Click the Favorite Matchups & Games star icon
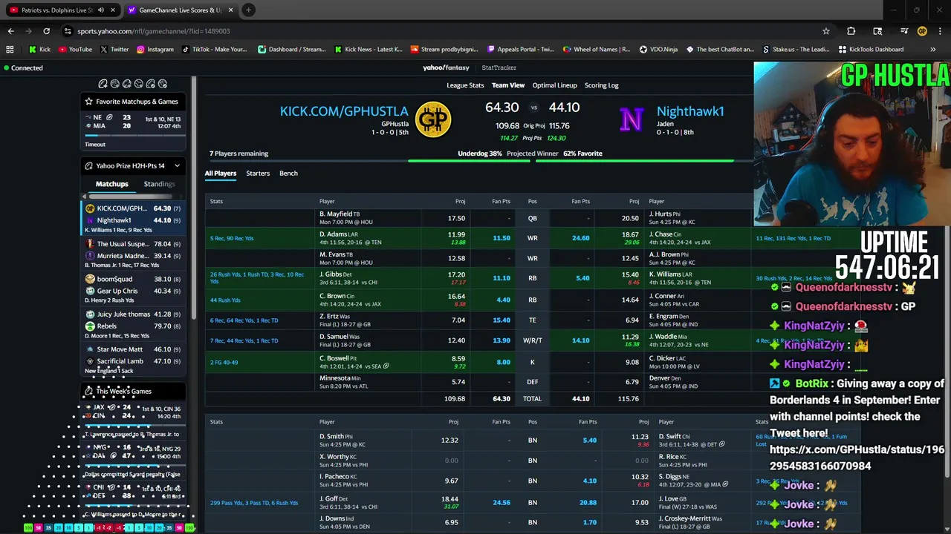Viewport: 951px width, 534px height. click(x=89, y=102)
